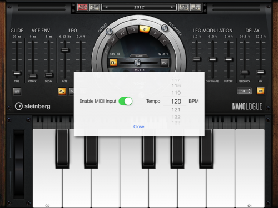This screenshot has width=278, height=208.
Task: Click the cutoff knob on the ring
Action: tap(109, 31)
